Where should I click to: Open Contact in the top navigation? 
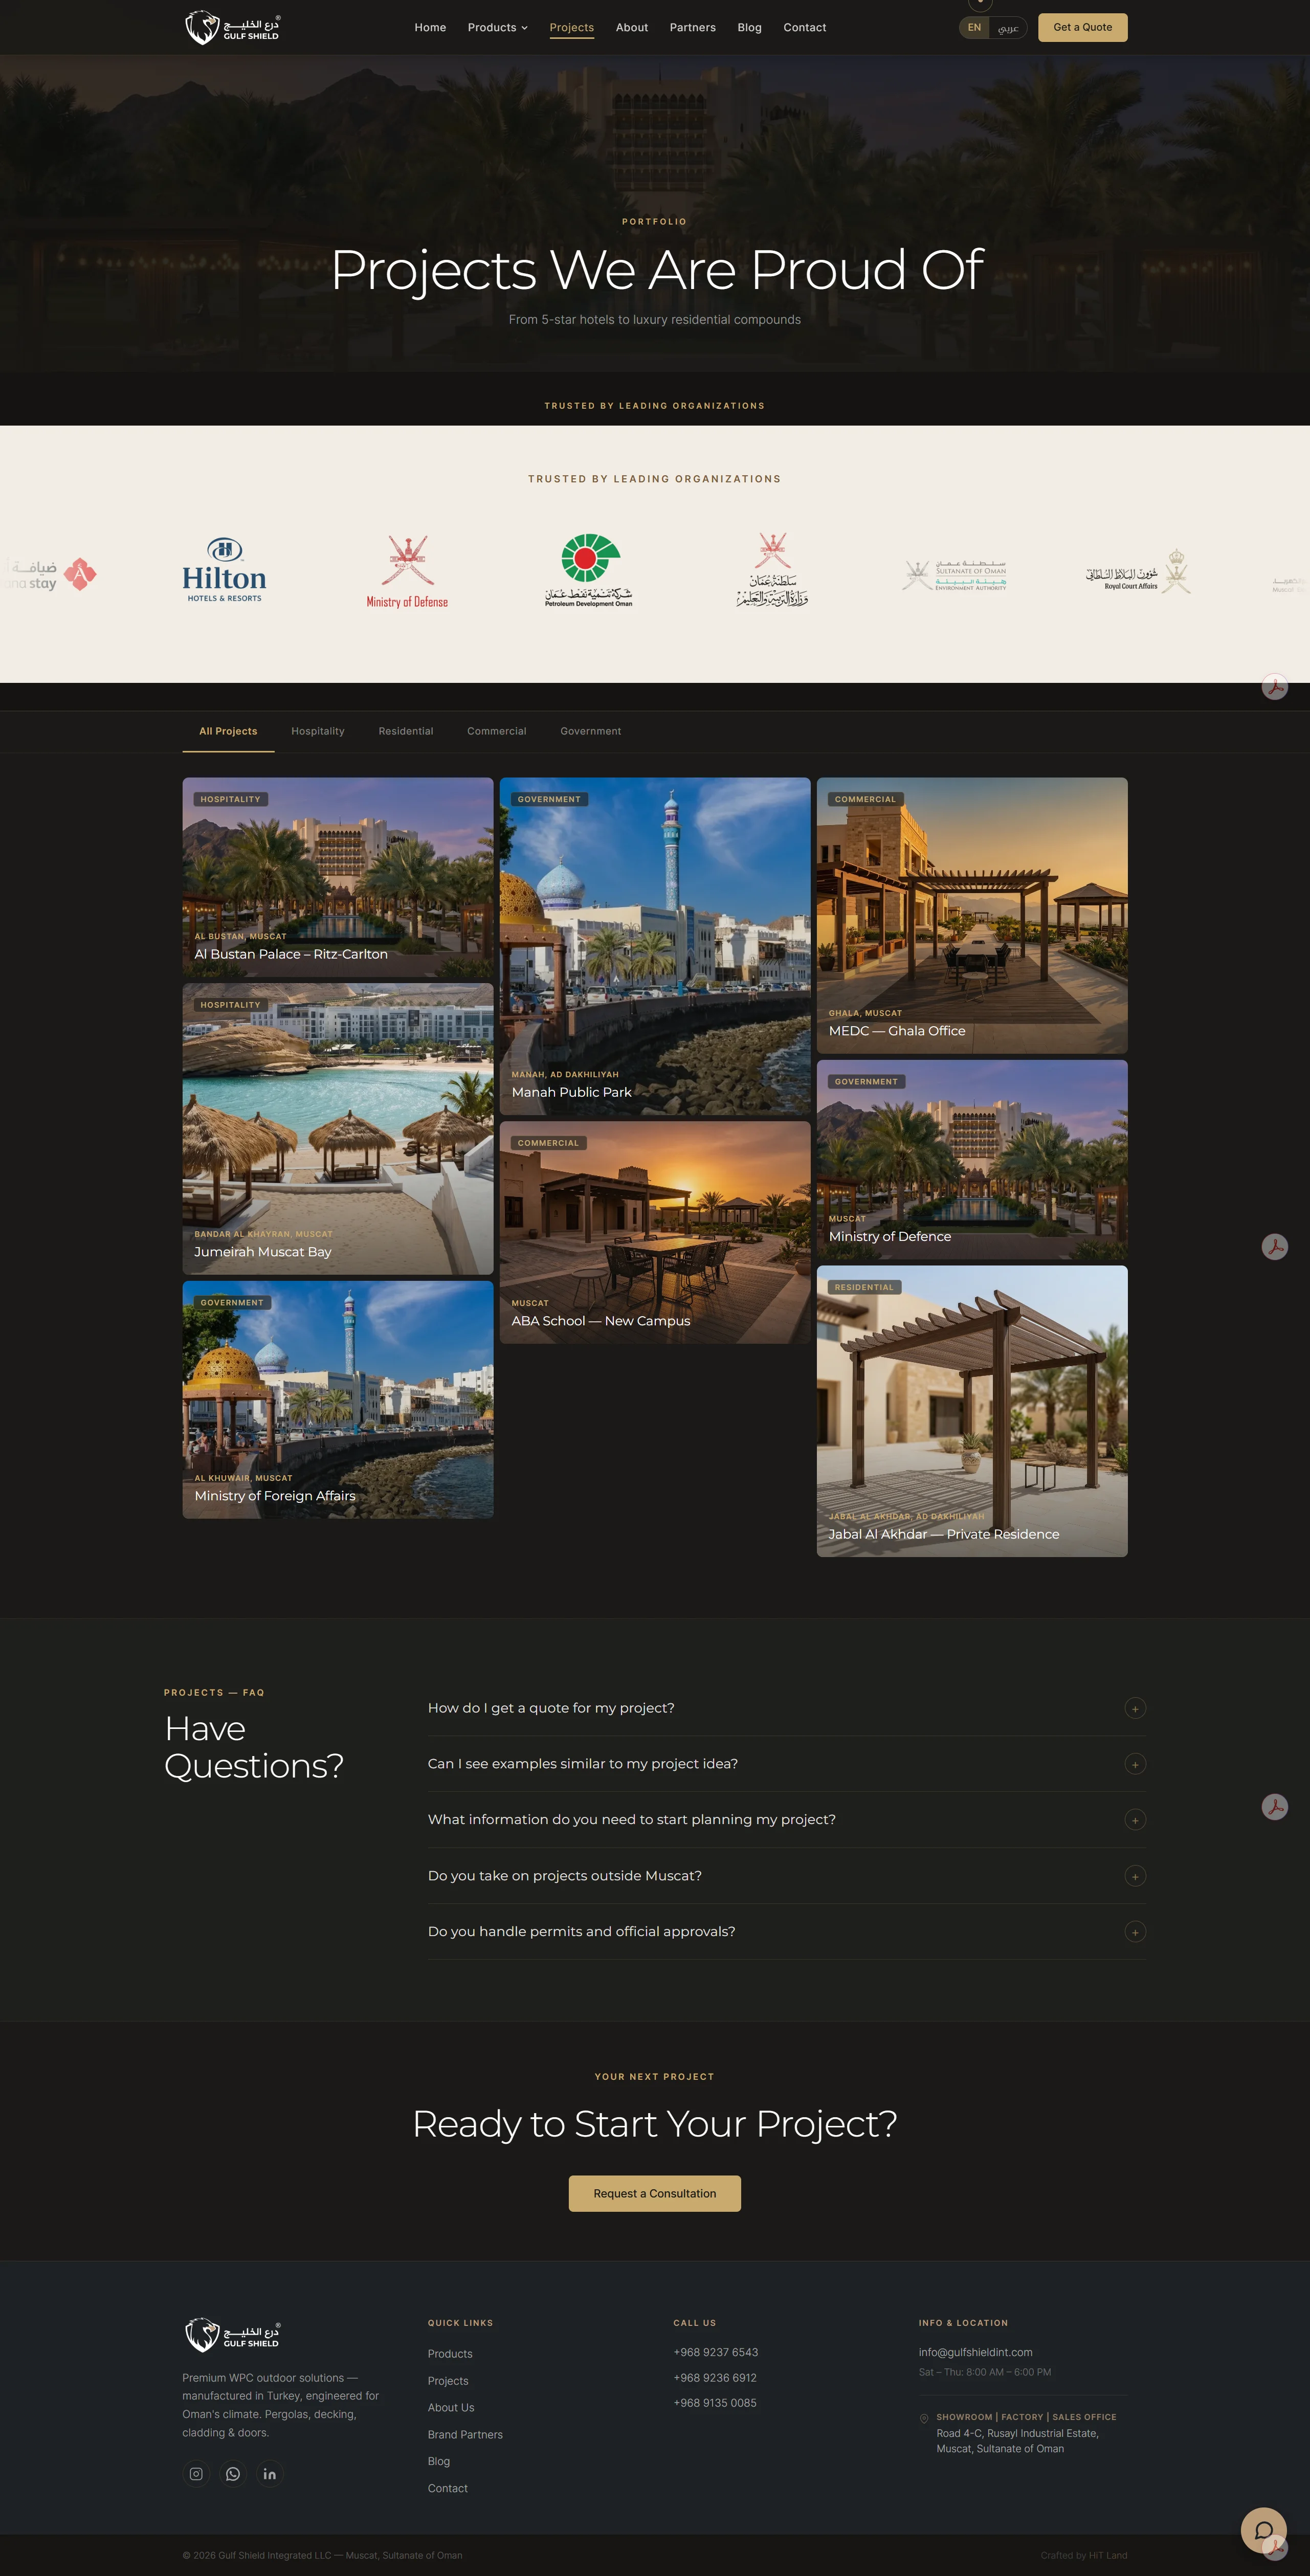coord(805,27)
